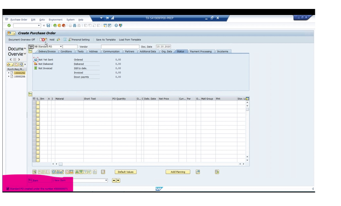Click item details magnifier icon below table
Screen dimensions: 341x206
click(34, 172)
